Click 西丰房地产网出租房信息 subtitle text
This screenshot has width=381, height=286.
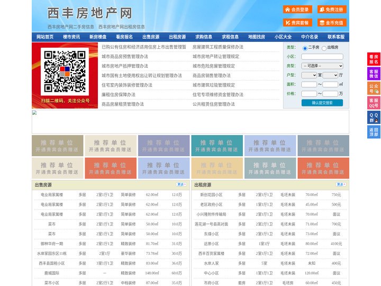122,27
